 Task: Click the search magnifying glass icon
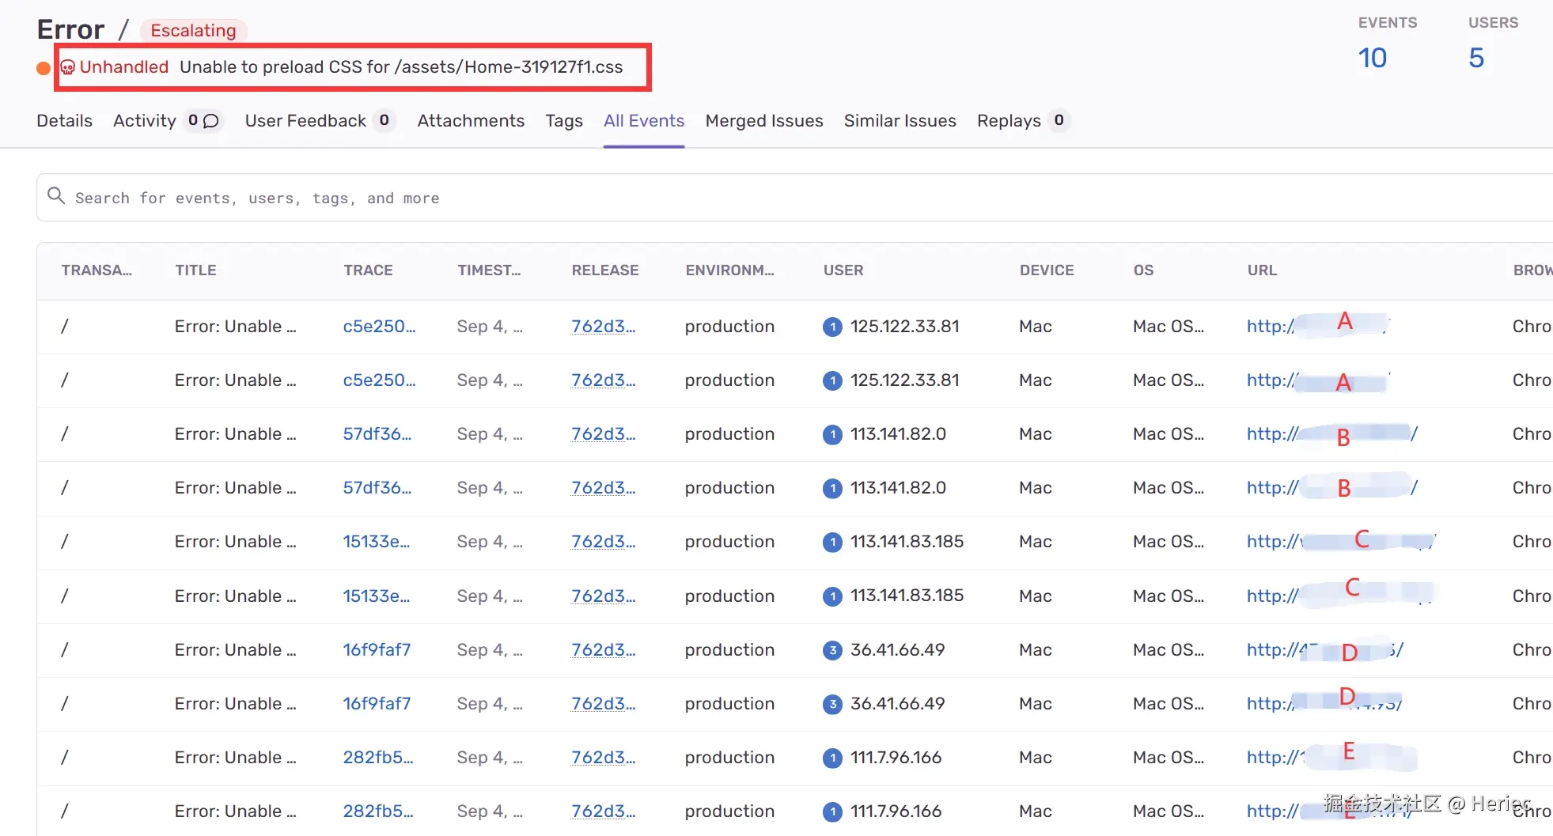click(55, 196)
